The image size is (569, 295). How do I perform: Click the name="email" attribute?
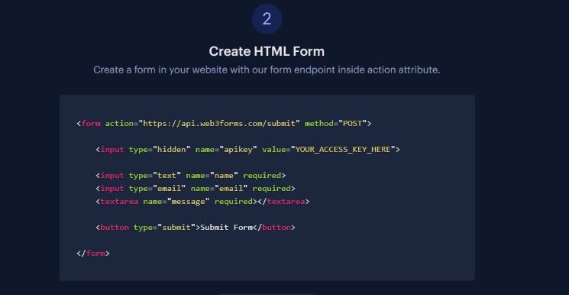coord(219,189)
